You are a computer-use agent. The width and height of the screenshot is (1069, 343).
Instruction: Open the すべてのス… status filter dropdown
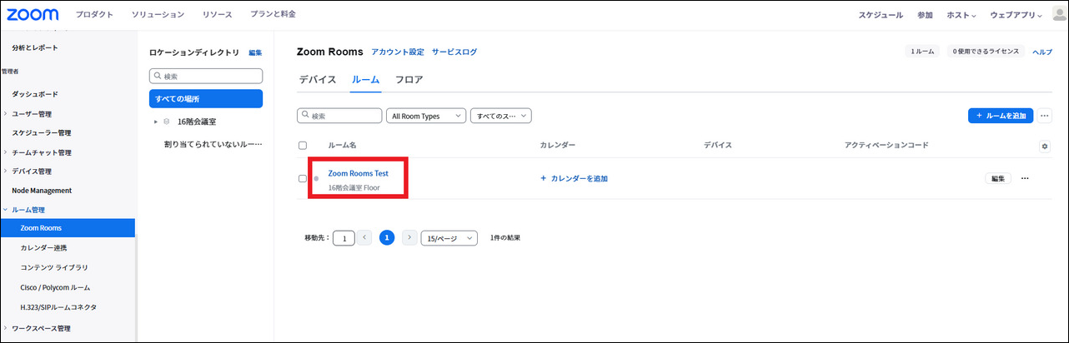501,116
